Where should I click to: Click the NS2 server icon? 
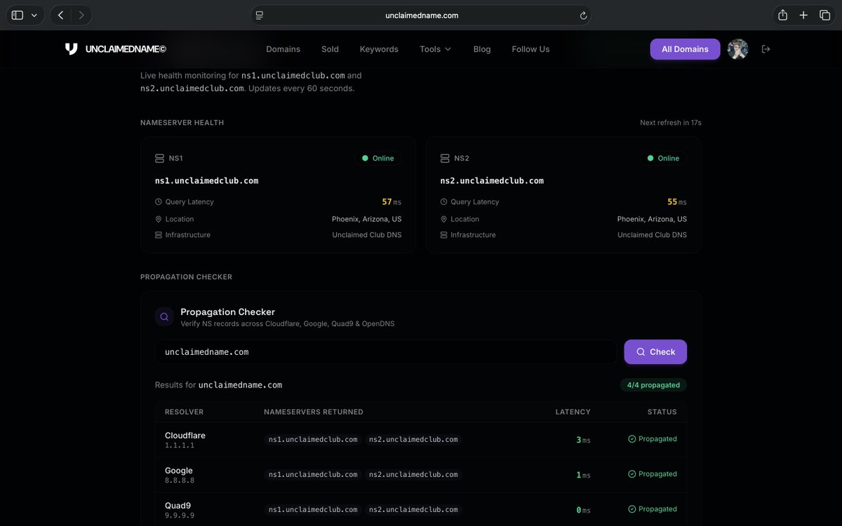point(445,159)
